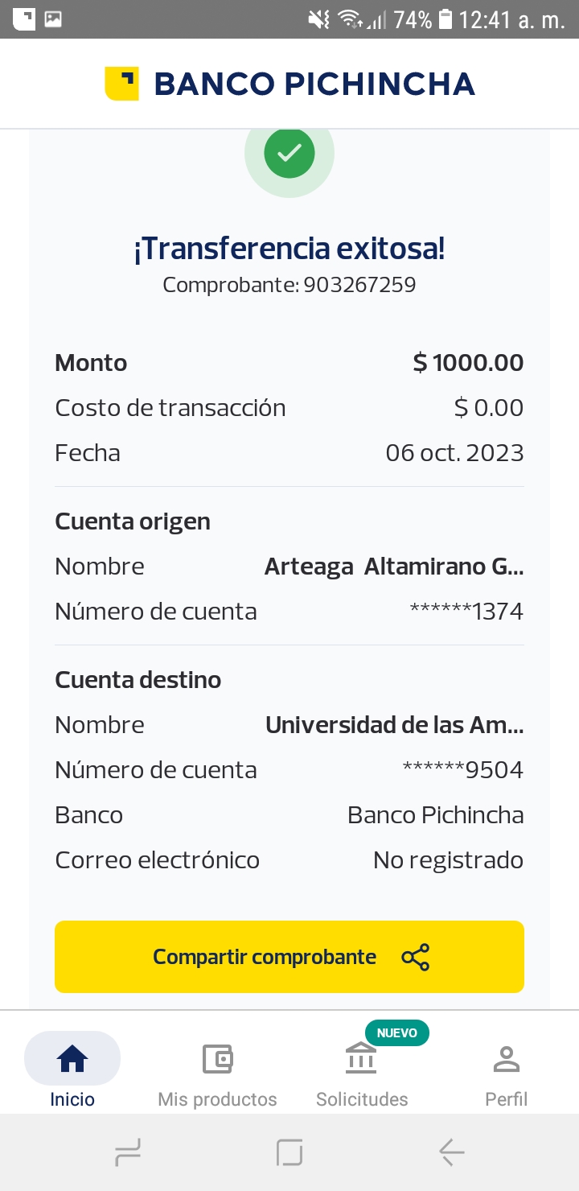Tap the Inicio home icon
Screen dimensions: 579x1191
coord(72,1058)
